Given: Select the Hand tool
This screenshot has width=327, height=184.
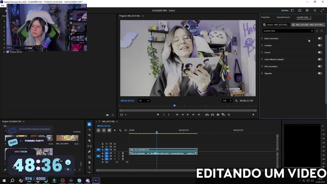Looking at the screenshot, I should (89, 162).
